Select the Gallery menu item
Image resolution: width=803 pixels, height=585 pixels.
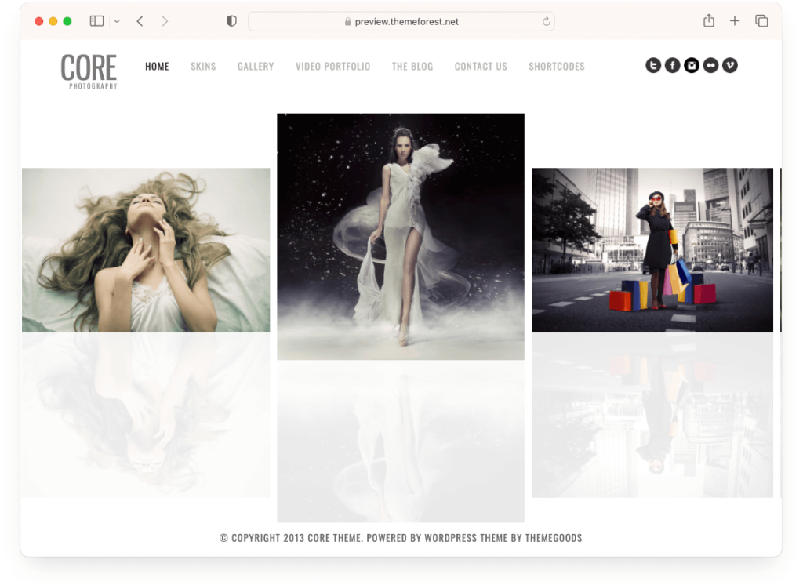256,67
